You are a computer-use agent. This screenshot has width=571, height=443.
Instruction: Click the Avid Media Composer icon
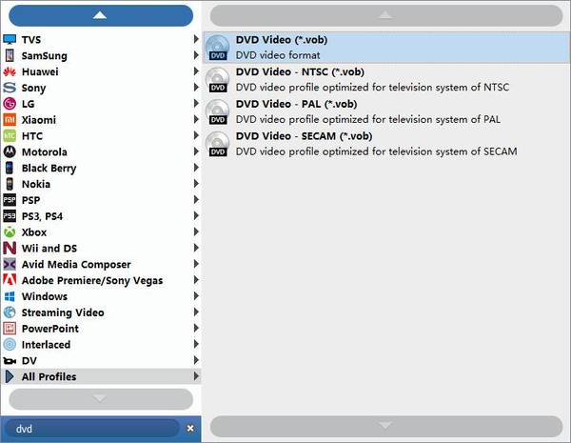10,264
